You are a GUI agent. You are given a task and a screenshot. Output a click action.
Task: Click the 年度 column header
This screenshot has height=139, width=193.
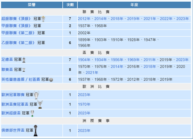pyautogui.click(x=134, y=5)
